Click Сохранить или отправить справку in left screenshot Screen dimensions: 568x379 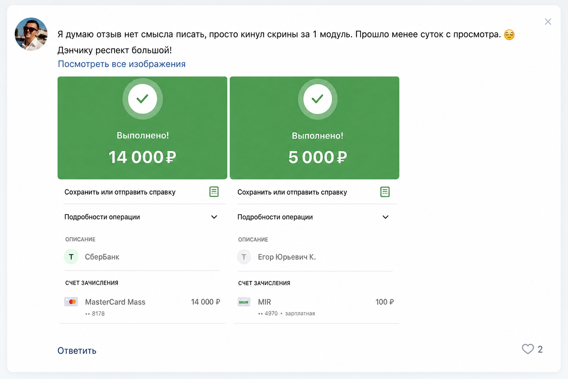pos(120,192)
